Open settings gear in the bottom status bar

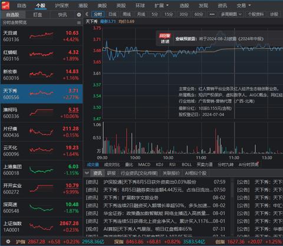click(8, 241)
